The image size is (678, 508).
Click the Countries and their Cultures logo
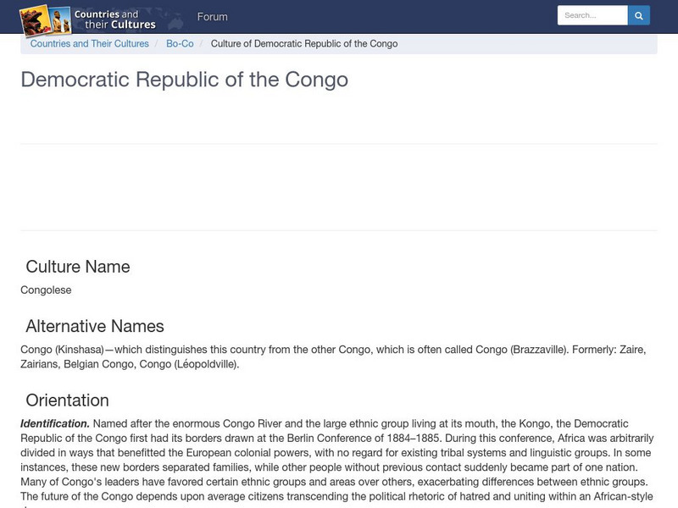(x=88, y=17)
